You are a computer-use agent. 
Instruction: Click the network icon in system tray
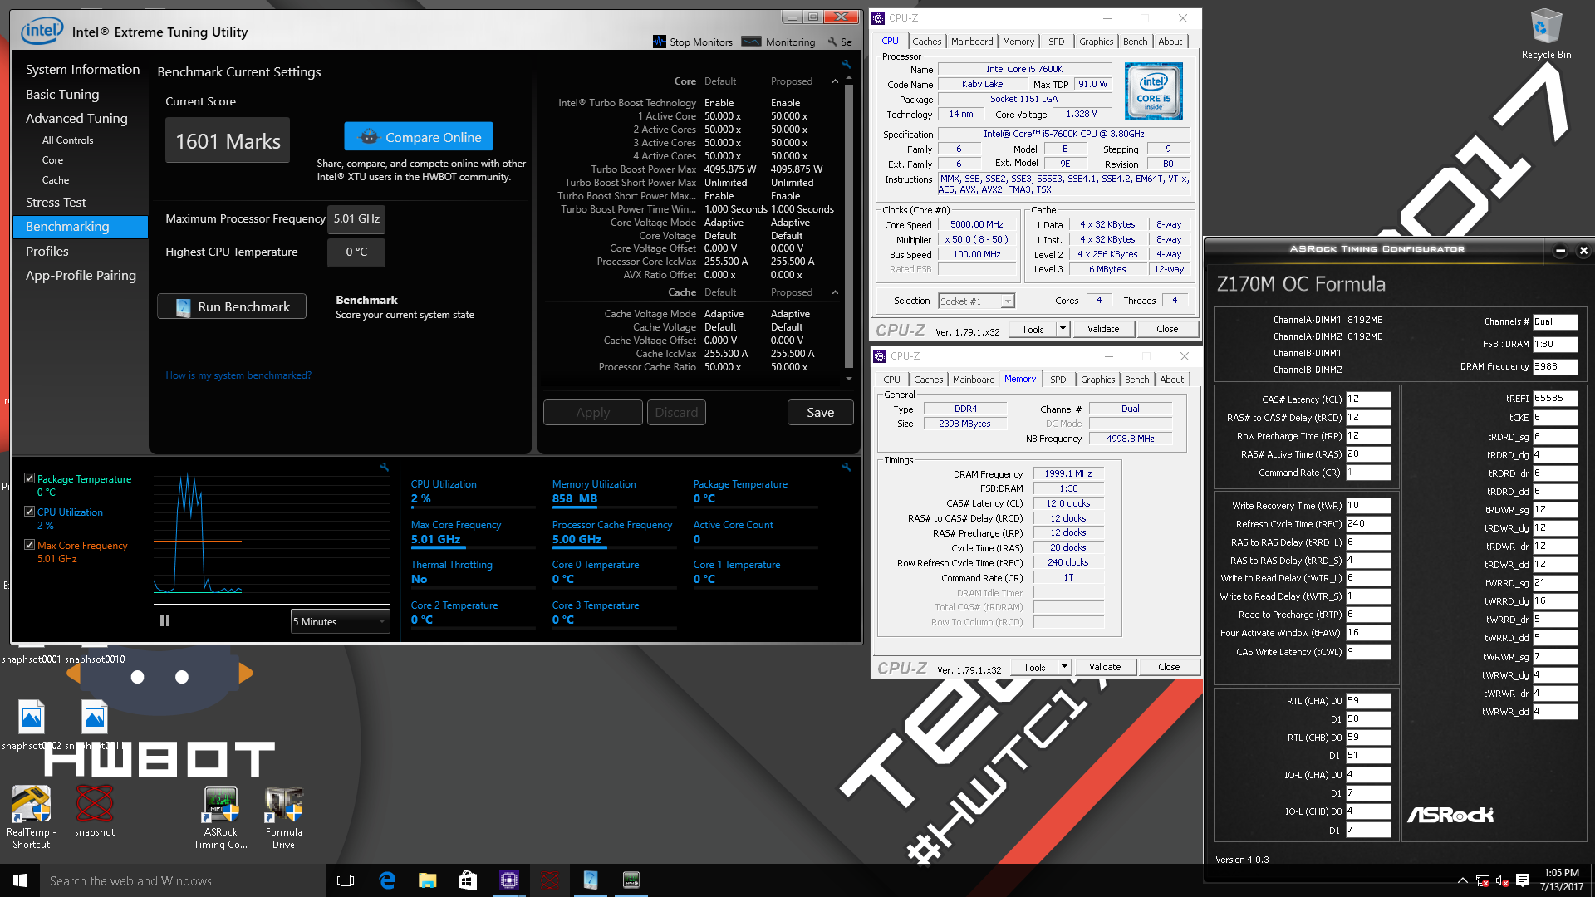point(1482,880)
